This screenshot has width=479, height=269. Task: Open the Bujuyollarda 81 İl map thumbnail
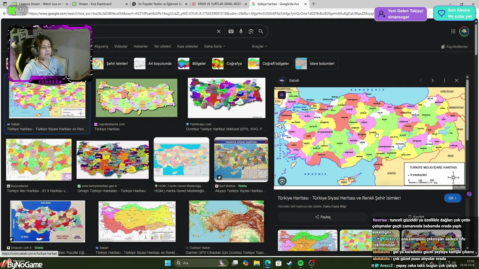(39, 160)
